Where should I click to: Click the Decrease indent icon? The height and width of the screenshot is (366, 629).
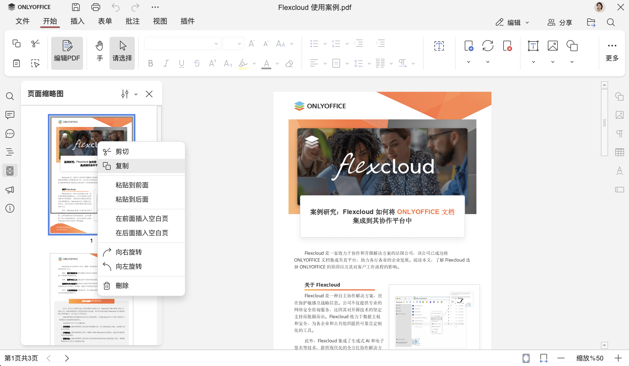[x=359, y=43]
